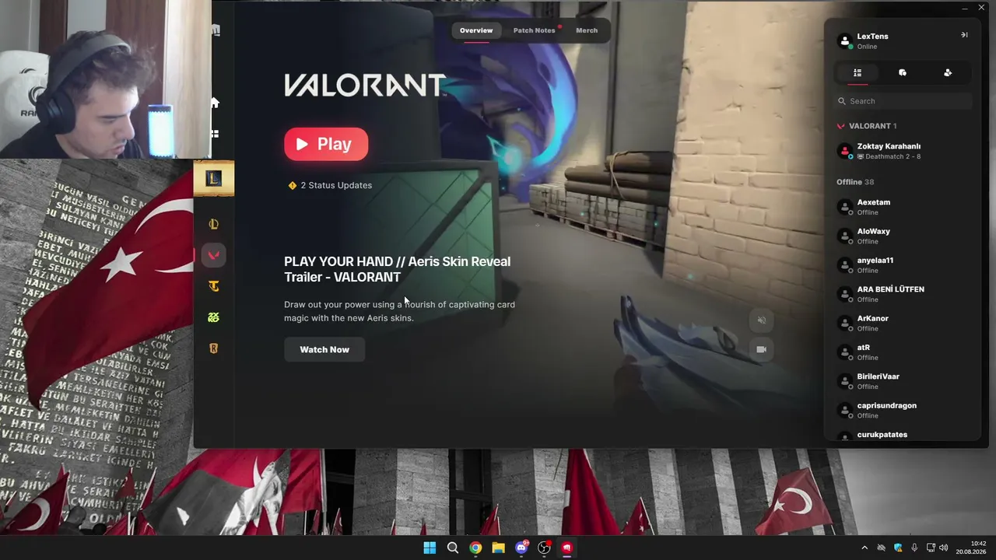Open the add friend tab
The height and width of the screenshot is (560, 996).
point(948,72)
